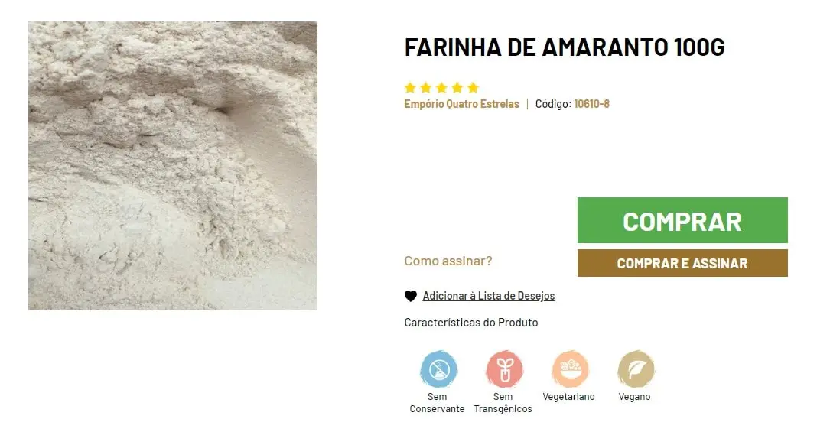Screen dimensions: 817x445
Task: Click the fifth yellow rating star
Action: coord(473,87)
